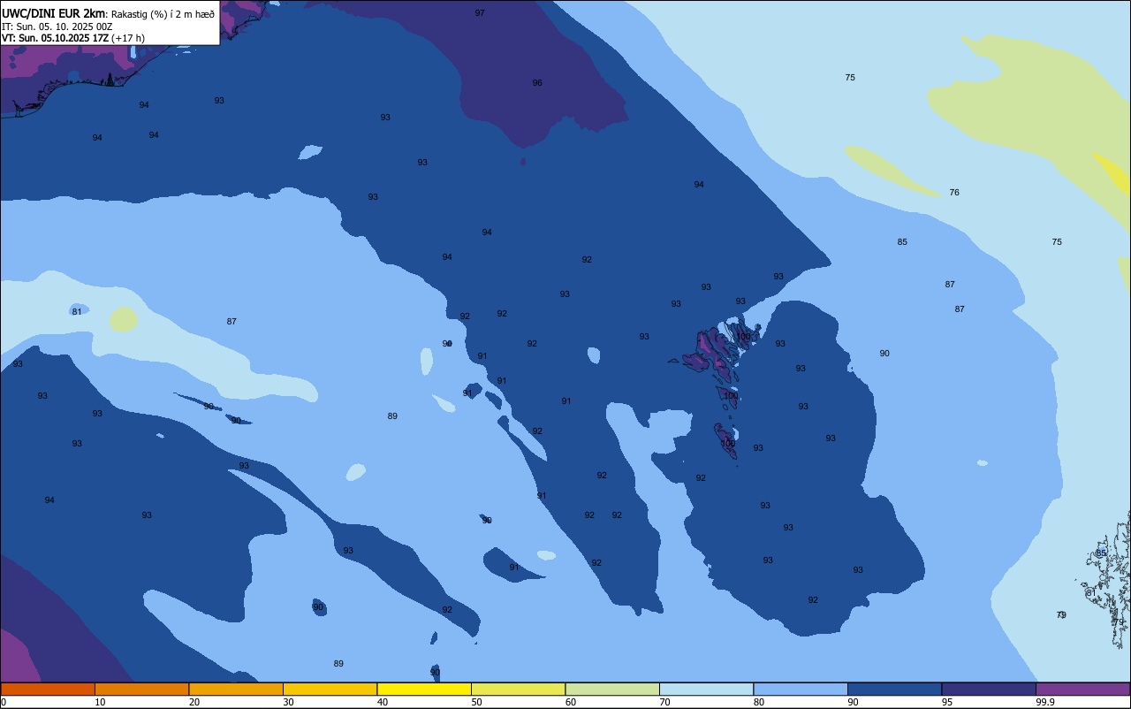Click the "40" tick label under the legend
Screen dimensions: 1131x709
click(x=383, y=702)
